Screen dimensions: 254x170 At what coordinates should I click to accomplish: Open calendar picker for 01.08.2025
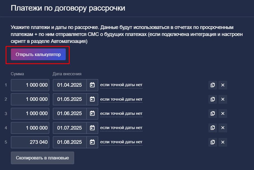point(92,142)
